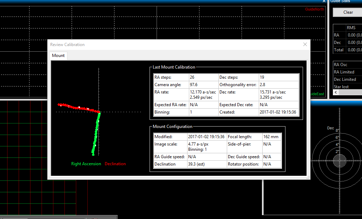Screen dimensions: 362x219
Task: Click the dialog resize grip corner
Action: (308, 178)
